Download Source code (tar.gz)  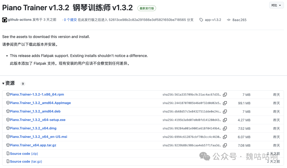tap(26, 161)
